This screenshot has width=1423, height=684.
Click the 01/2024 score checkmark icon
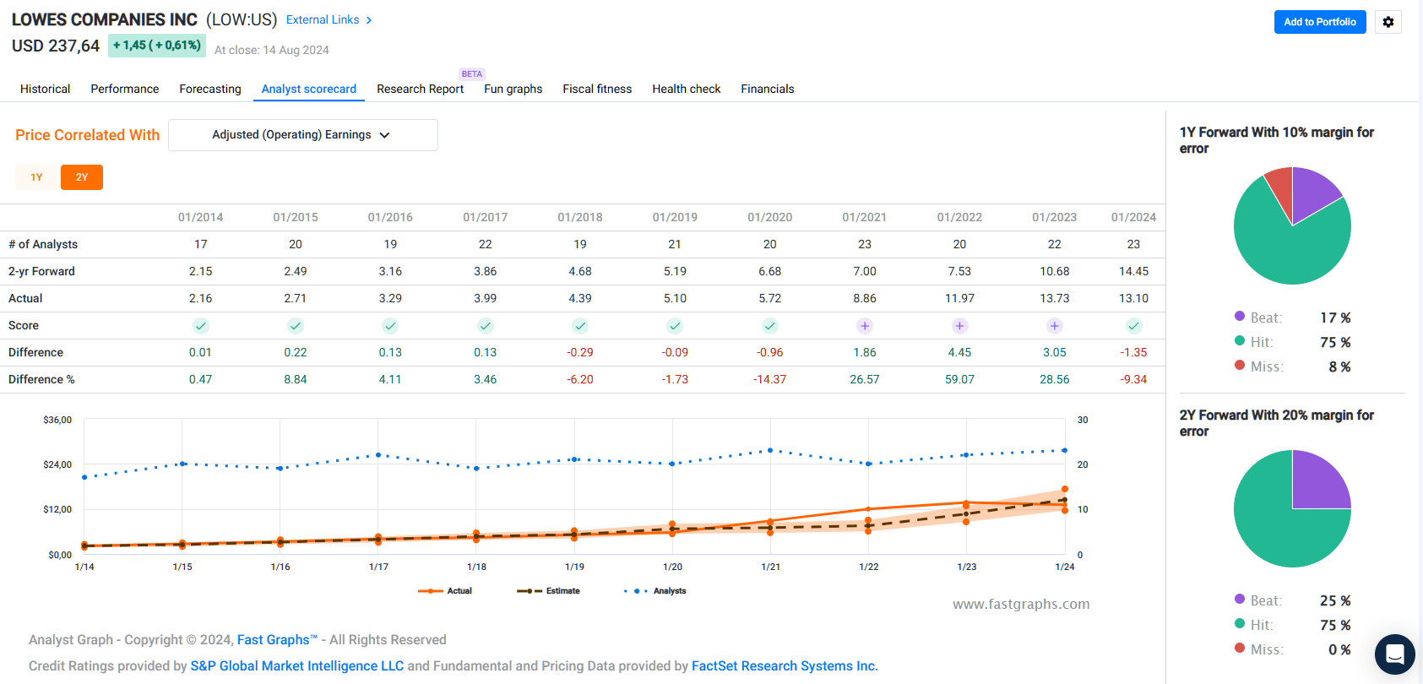click(x=1133, y=326)
